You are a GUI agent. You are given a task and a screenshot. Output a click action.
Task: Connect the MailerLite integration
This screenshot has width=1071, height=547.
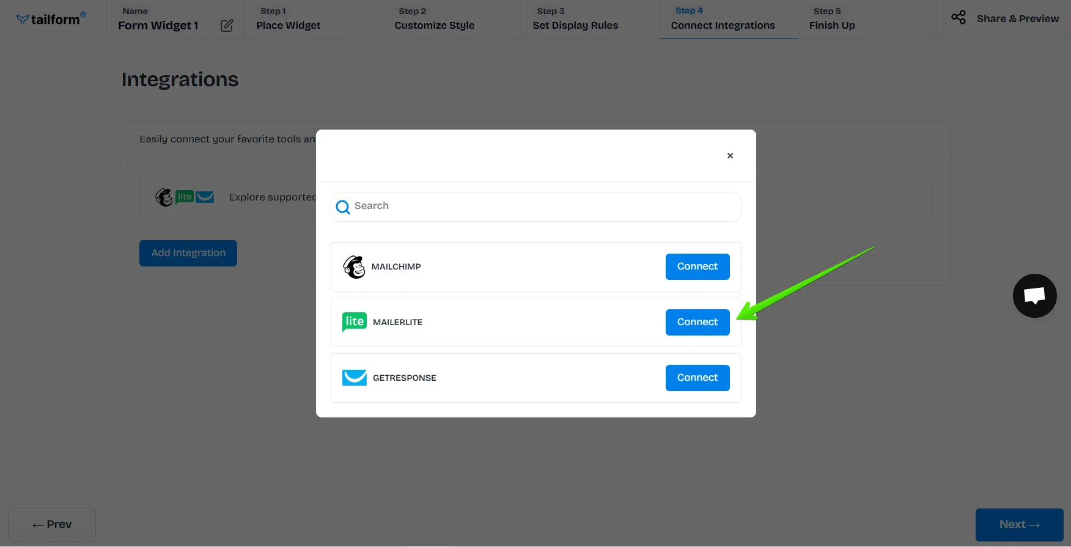point(697,322)
